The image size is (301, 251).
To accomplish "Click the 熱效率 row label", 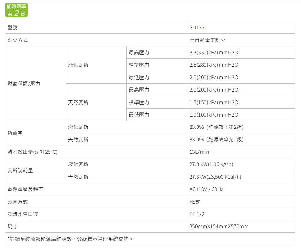I will [x=15, y=133].
